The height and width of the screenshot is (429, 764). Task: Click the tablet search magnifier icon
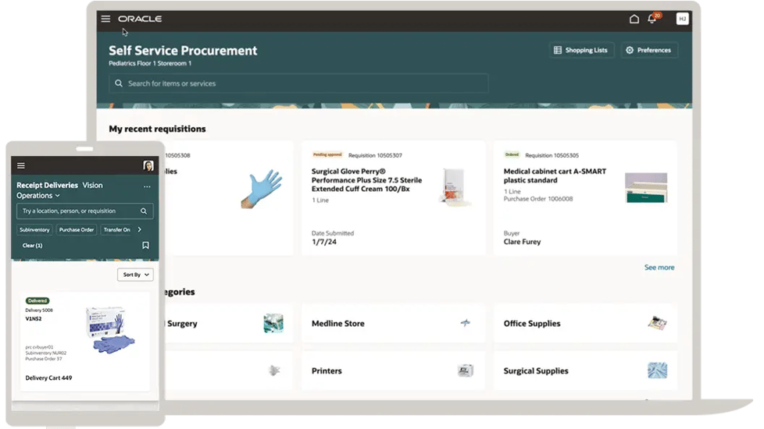(144, 211)
